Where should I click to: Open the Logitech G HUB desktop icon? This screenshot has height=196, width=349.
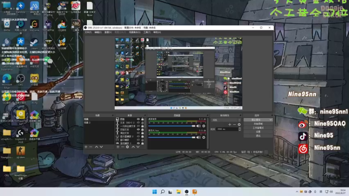21,136
